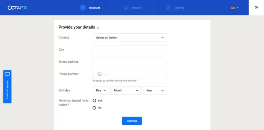Open the birthday Year dropdown
This screenshot has height=130, width=264.
(x=155, y=90)
